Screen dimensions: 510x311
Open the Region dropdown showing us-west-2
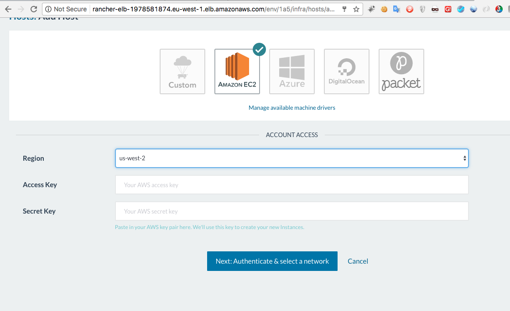[292, 158]
